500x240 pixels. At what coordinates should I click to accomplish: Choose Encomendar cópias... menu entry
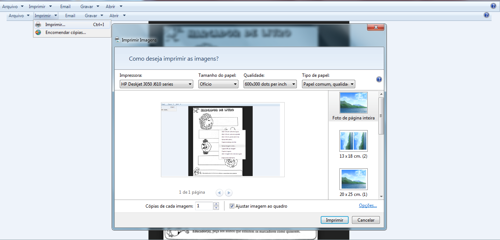click(72, 32)
